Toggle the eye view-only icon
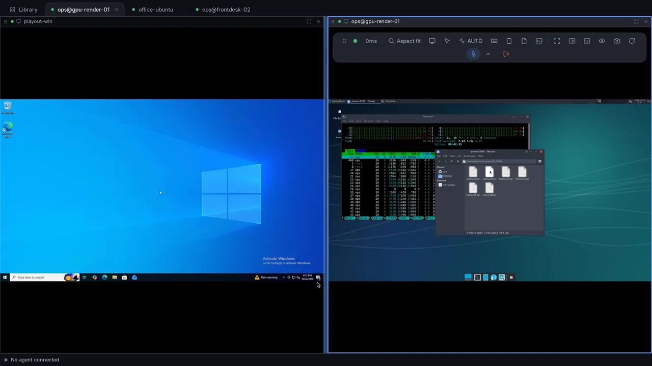The width and height of the screenshot is (652, 366). point(602,41)
